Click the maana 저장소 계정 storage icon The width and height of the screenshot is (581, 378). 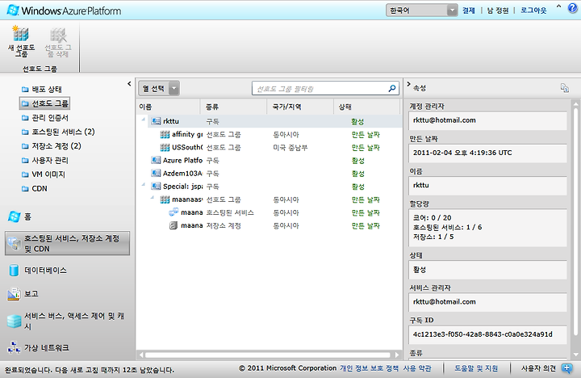pyautogui.click(x=173, y=225)
